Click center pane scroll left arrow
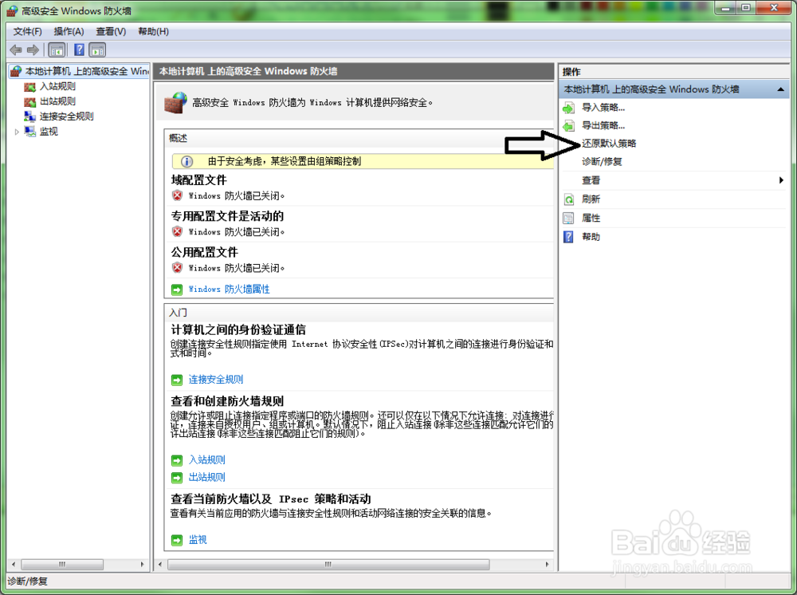797x595 pixels. [161, 565]
